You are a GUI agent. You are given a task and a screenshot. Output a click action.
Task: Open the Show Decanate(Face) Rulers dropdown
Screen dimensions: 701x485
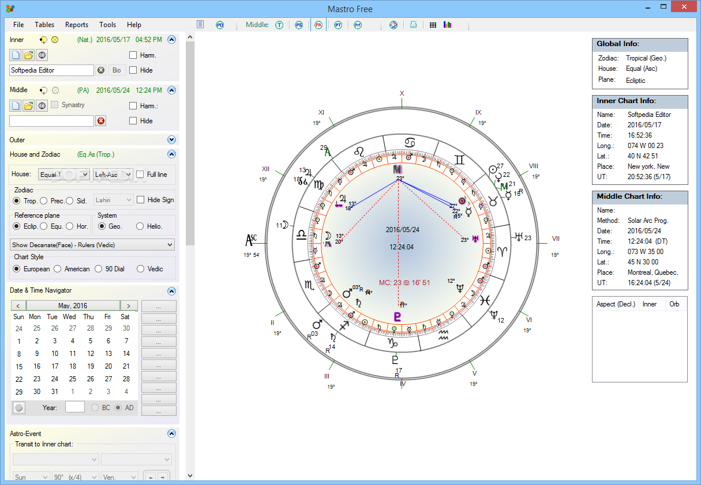92,245
